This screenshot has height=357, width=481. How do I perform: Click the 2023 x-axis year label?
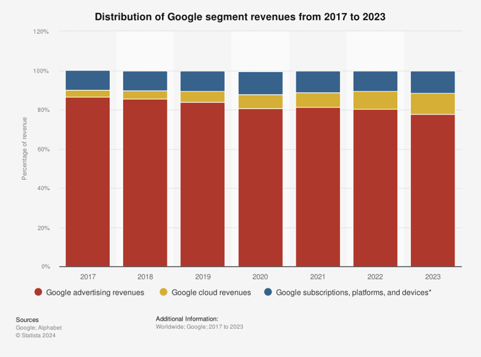point(433,277)
